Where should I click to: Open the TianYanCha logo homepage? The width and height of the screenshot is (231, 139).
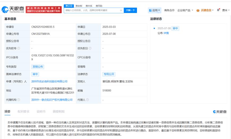click(13, 10)
